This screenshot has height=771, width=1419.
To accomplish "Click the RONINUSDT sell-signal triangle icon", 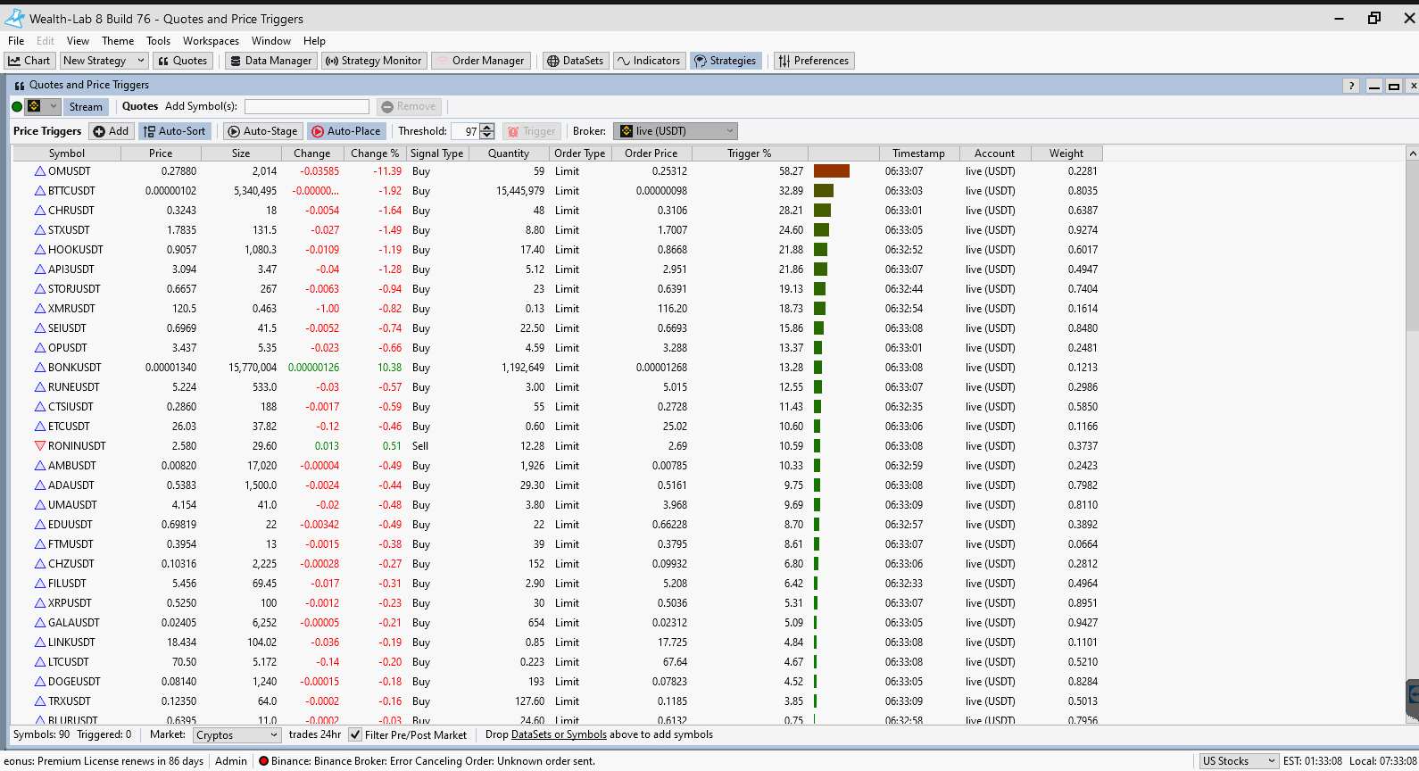I will [x=40, y=446].
